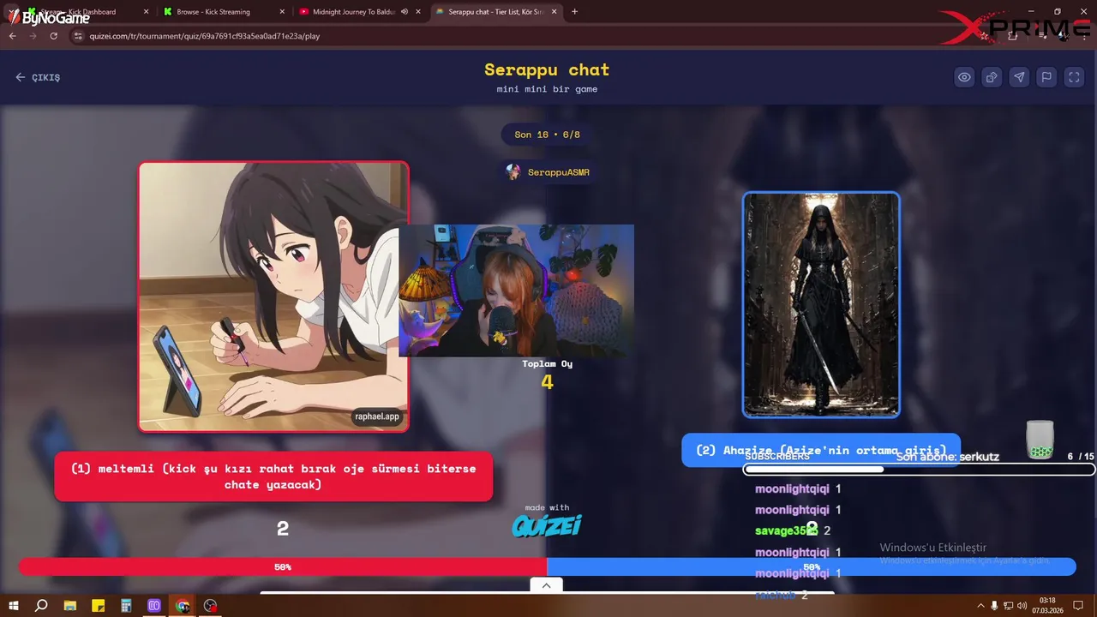Click the microphone icon in system tray
Viewport: 1097px width, 617px height.
coord(994,606)
